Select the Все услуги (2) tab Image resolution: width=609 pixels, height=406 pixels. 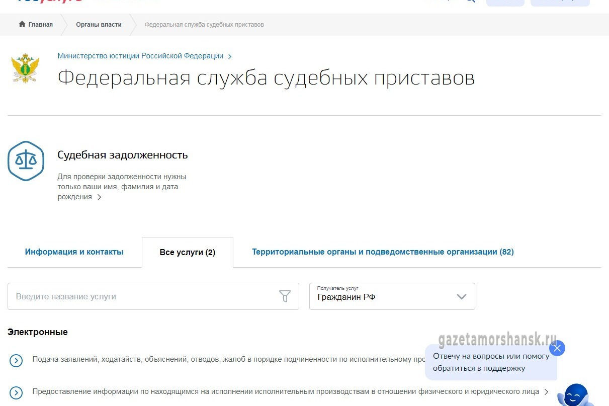click(x=188, y=252)
